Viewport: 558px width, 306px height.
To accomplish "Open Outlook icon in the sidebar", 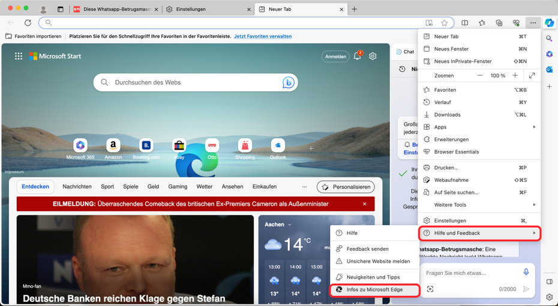I will (x=549, y=69).
